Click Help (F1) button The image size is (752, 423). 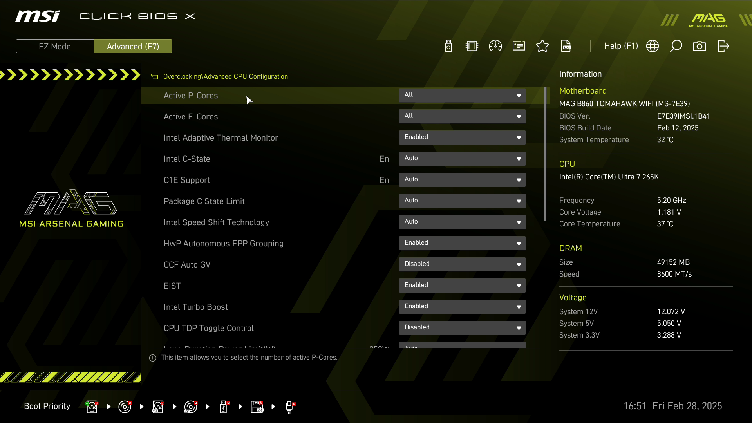tap(621, 46)
